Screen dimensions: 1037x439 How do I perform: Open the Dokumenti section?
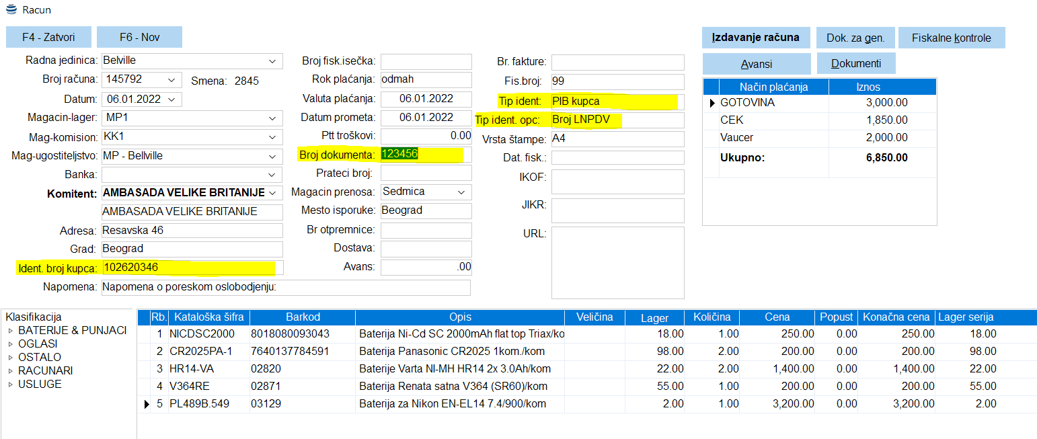pyautogui.click(x=855, y=64)
